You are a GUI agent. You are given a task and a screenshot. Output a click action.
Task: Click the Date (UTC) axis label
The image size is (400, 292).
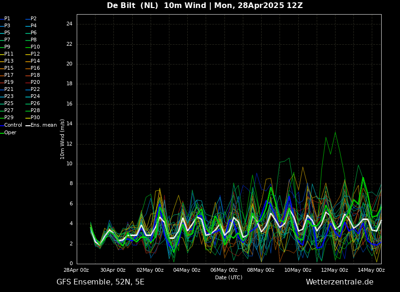pyautogui.click(x=229, y=277)
